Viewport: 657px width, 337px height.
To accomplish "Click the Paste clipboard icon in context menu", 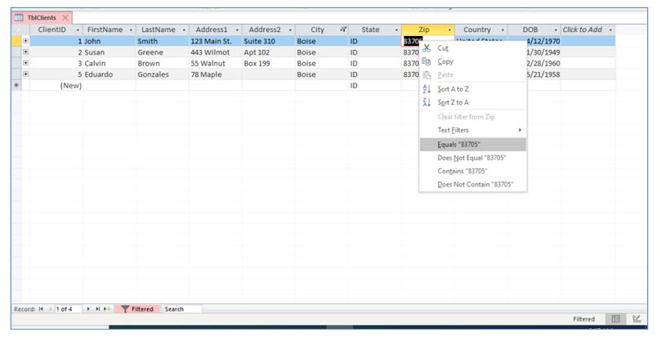I will [427, 75].
